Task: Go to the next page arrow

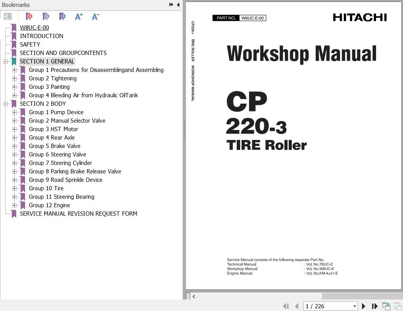Action: (x=363, y=306)
